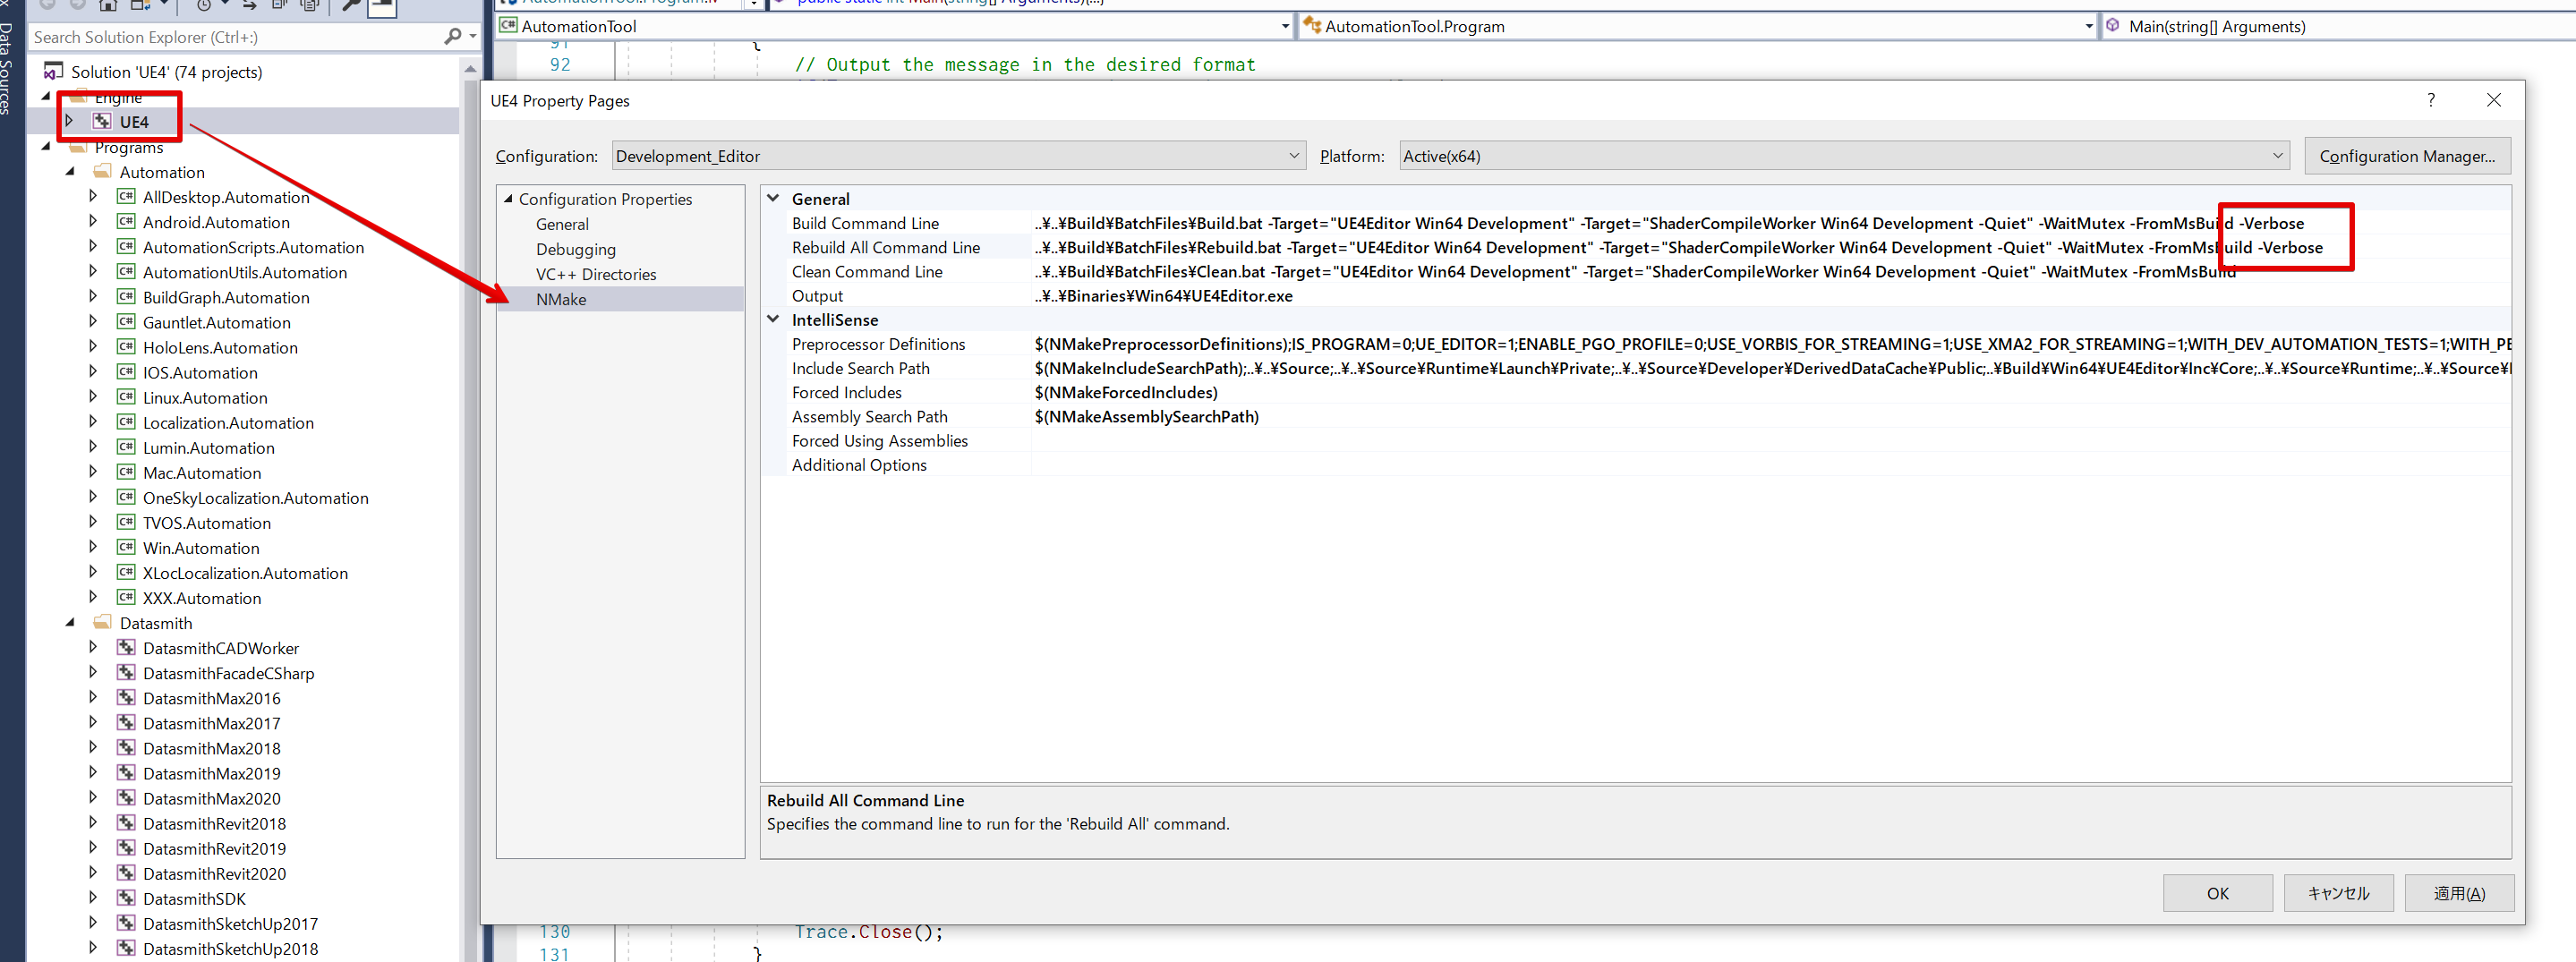Close the UE4 Property Pages dialog
Image resolution: width=2576 pixels, height=962 pixels.
2494,100
